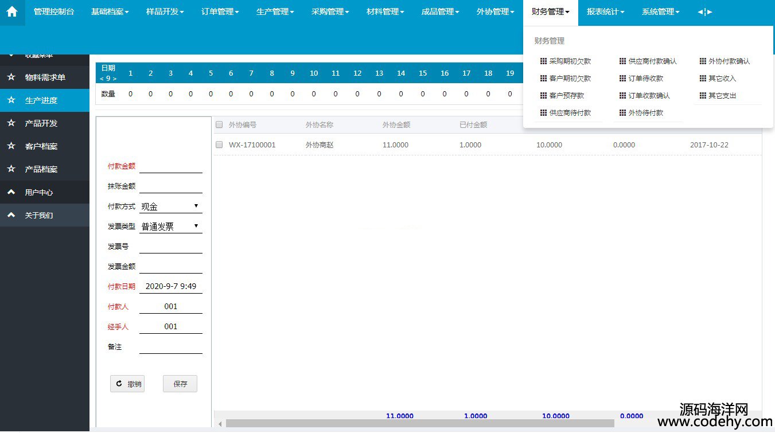Click the horizontal scrollbar thumb under the table
This screenshot has width=775, height=433.
420,423
